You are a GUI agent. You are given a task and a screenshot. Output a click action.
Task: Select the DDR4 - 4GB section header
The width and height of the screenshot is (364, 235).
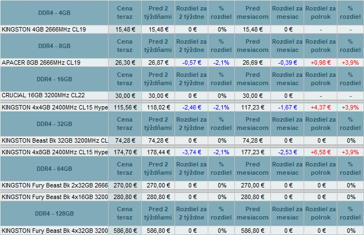pos(54,13)
